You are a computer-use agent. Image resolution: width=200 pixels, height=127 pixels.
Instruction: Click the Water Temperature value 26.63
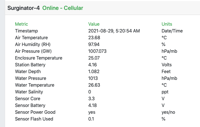pos(94,85)
